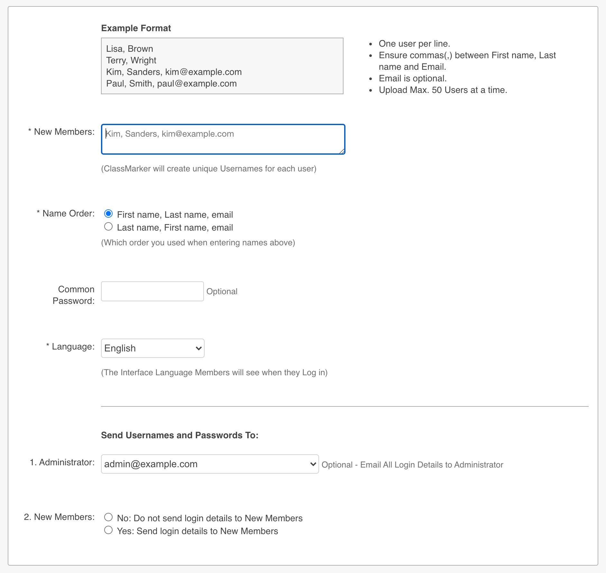Focus the Common Password input field
The height and width of the screenshot is (573, 606).
(x=152, y=291)
